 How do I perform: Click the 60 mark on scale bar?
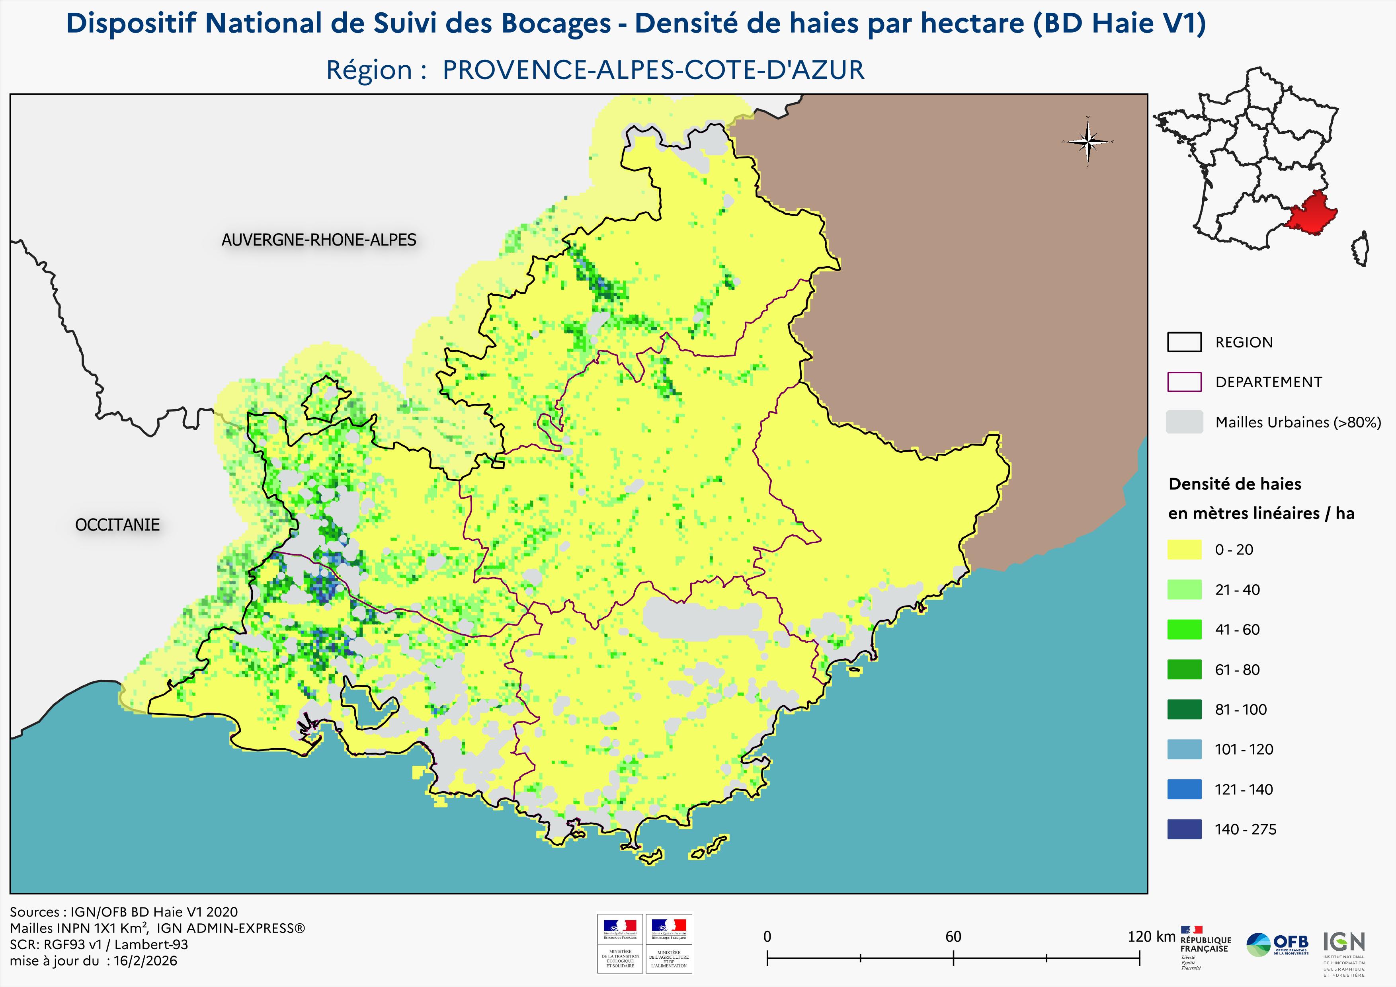coord(953,936)
